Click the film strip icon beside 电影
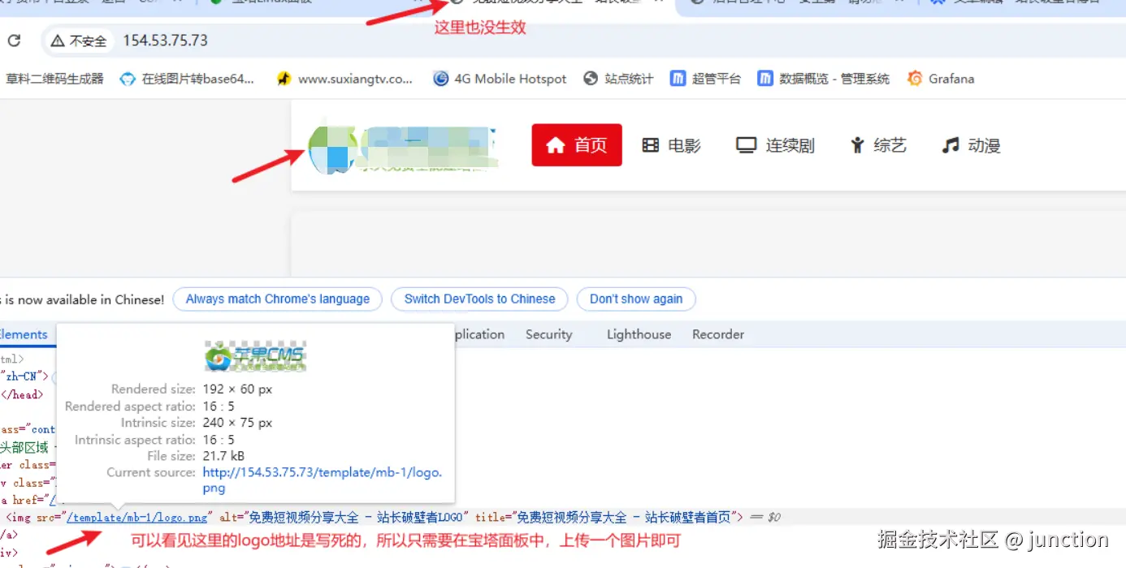The width and height of the screenshot is (1126, 568). 651,145
